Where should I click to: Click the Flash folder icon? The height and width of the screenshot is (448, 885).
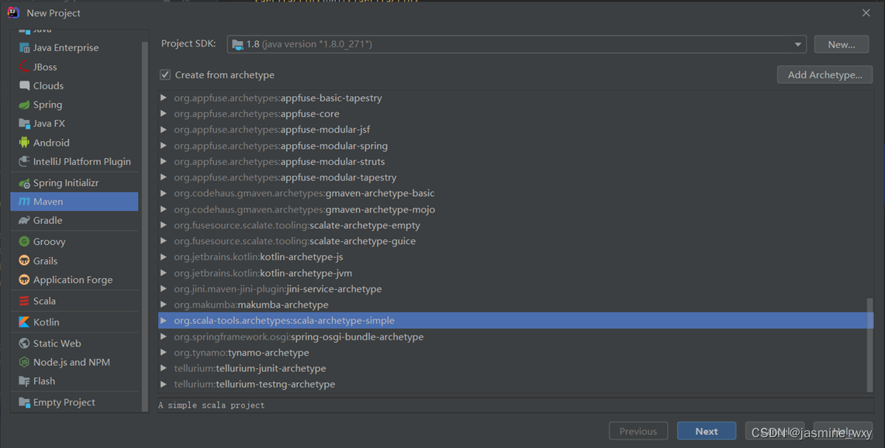[24, 381]
